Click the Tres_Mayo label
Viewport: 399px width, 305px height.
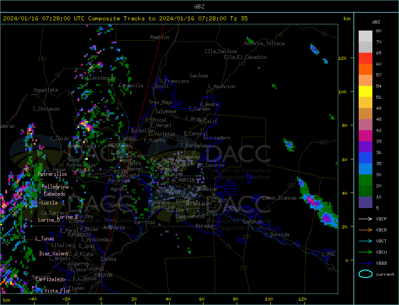pyautogui.click(x=161, y=102)
